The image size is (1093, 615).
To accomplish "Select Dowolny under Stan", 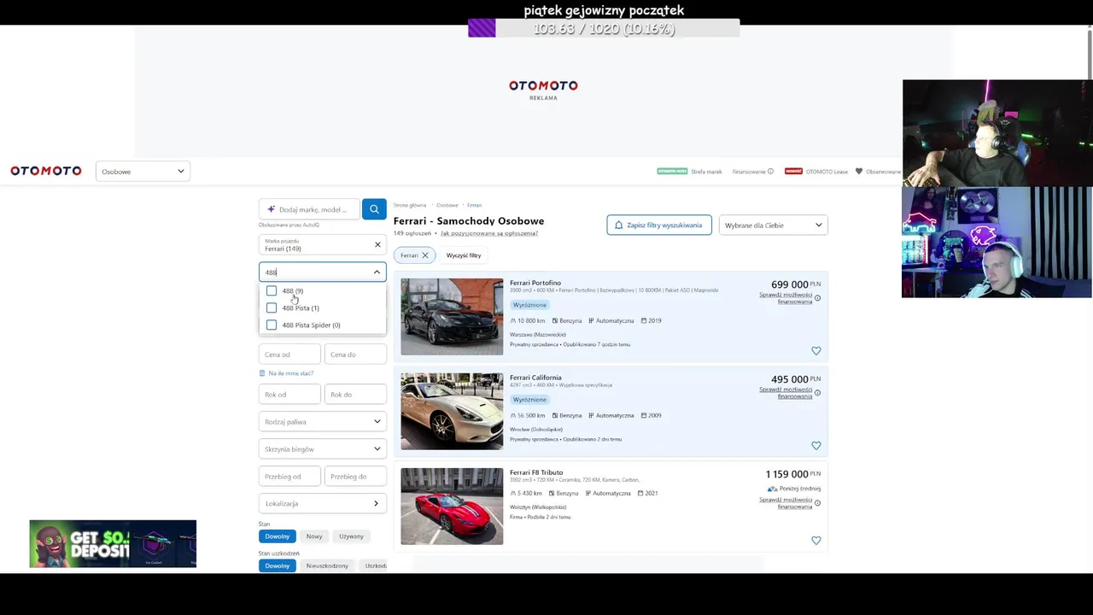I will coord(278,536).
